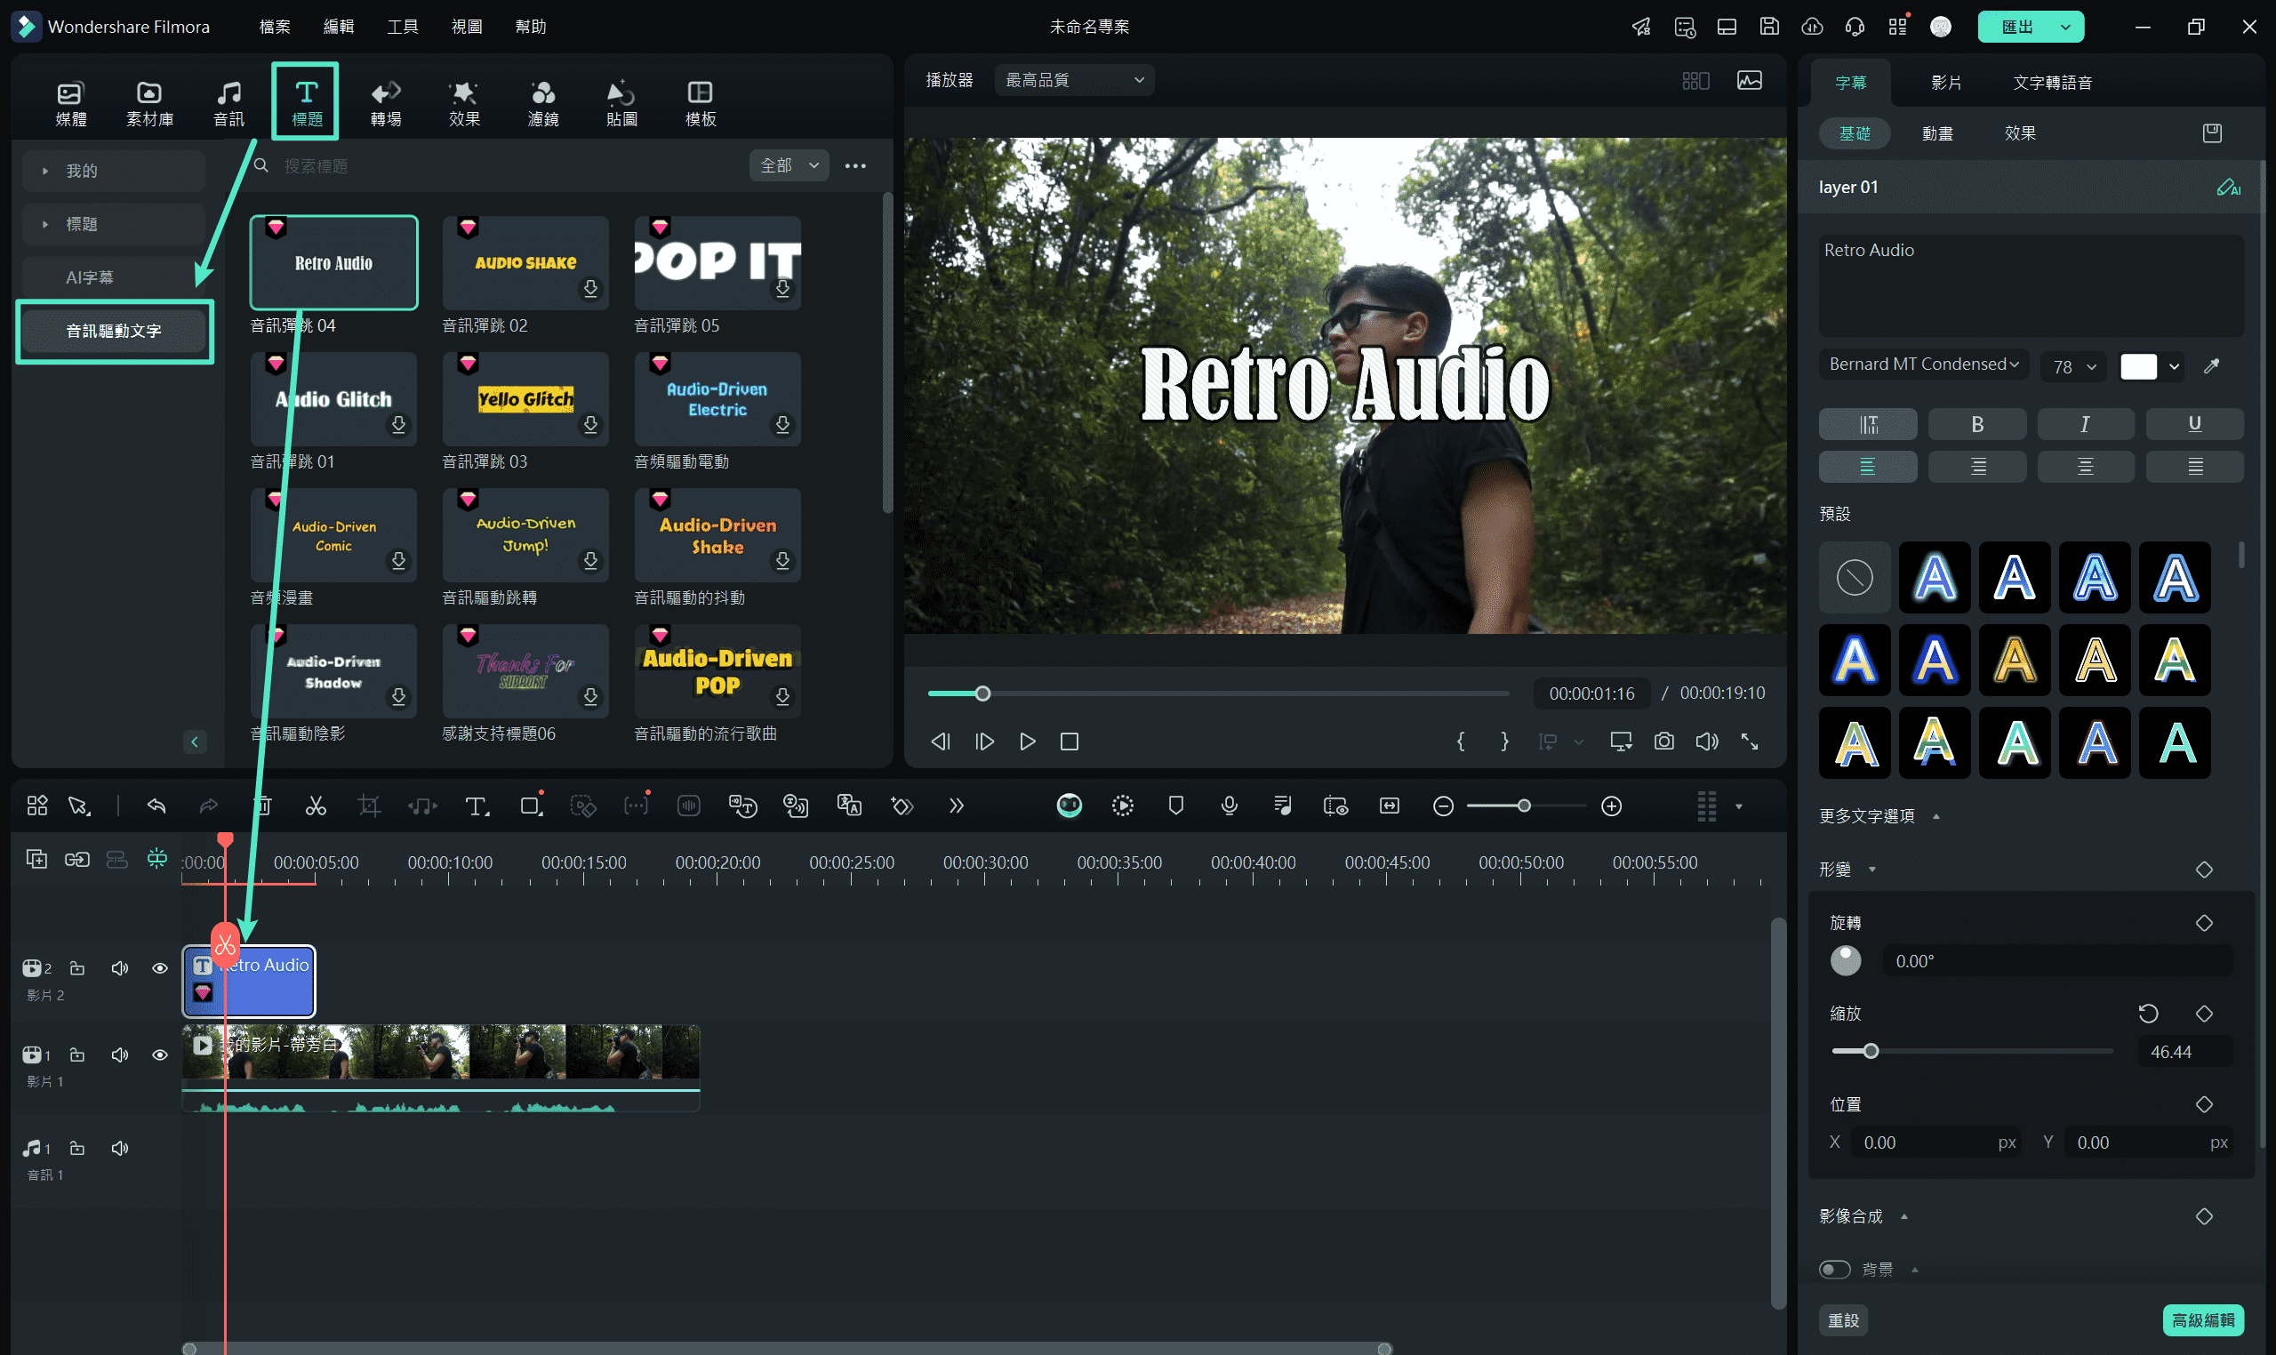The image size is (2276, 1355).
Task: Open the 模板 templates panel
Action: coord(701,102)
